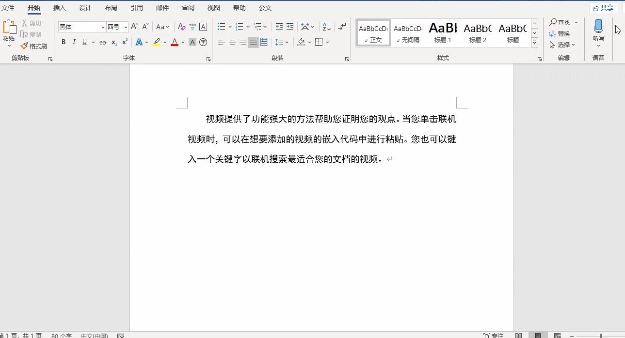The image size is (625, 338).
Task: Apply subscript to selected text
Action: pyautogui.click(x=113, y=42)
